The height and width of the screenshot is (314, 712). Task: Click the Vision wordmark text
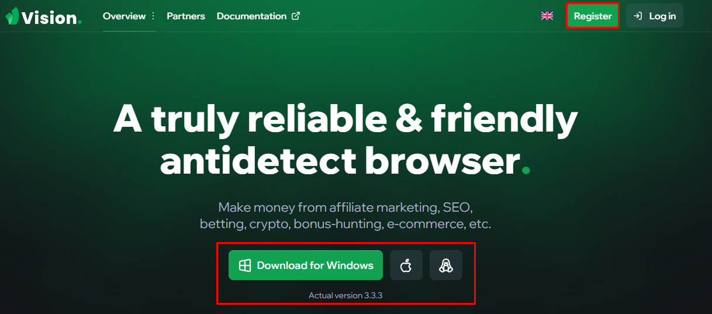coord(50,18)
